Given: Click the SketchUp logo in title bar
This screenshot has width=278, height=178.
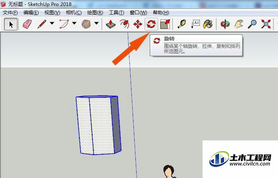Looking at the screenshot, I should coord(3,4).
